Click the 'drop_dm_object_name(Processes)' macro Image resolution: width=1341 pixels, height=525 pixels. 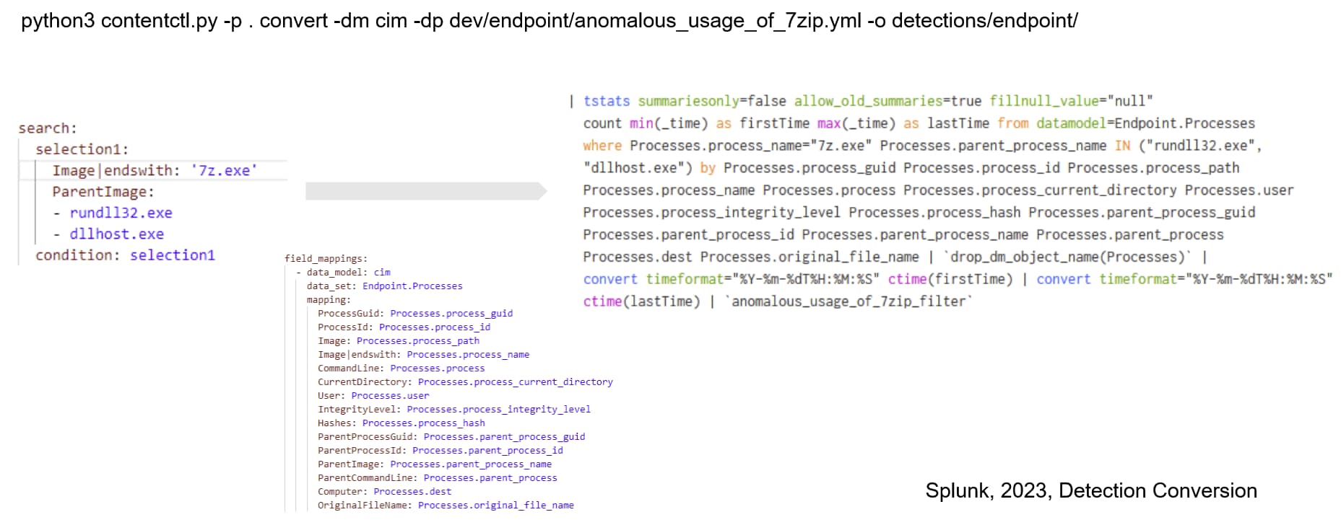1068,257
